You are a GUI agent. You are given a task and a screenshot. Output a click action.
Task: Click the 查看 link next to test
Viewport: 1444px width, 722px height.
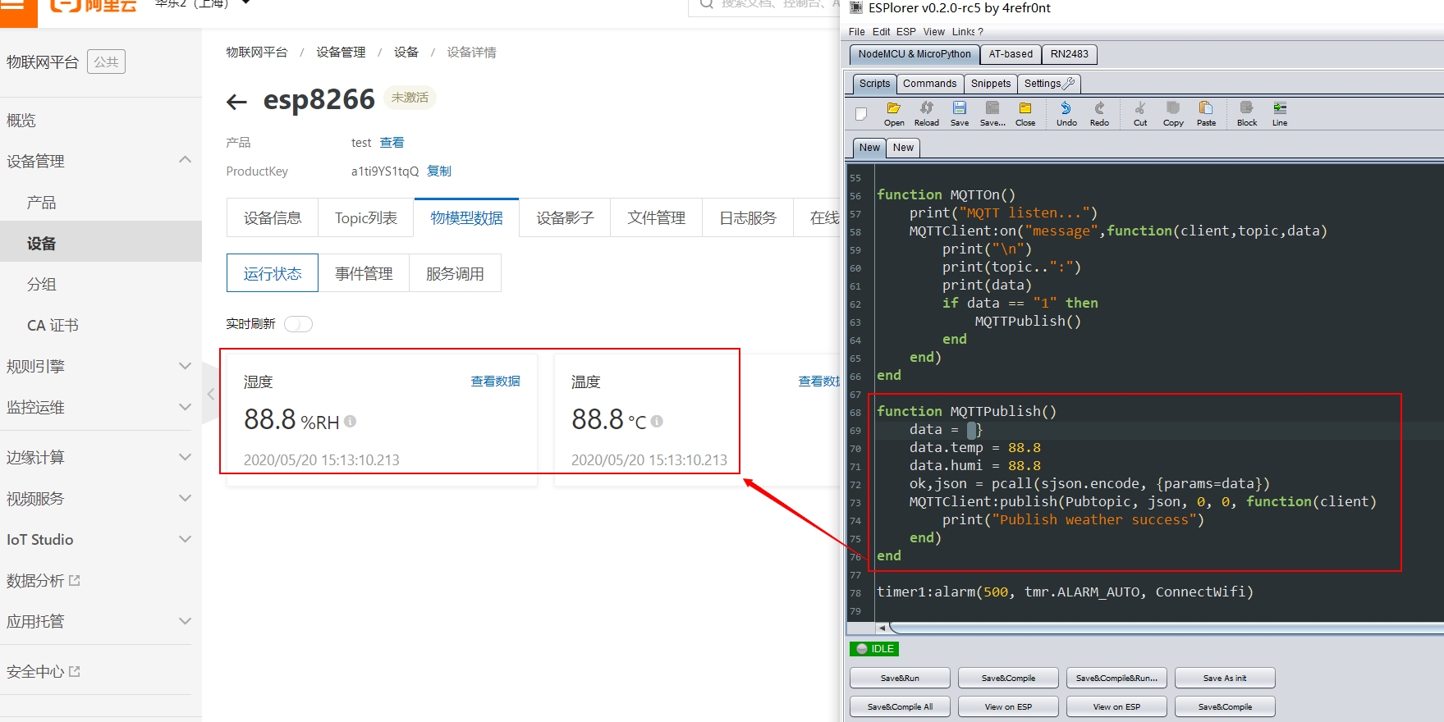point(392,143)
